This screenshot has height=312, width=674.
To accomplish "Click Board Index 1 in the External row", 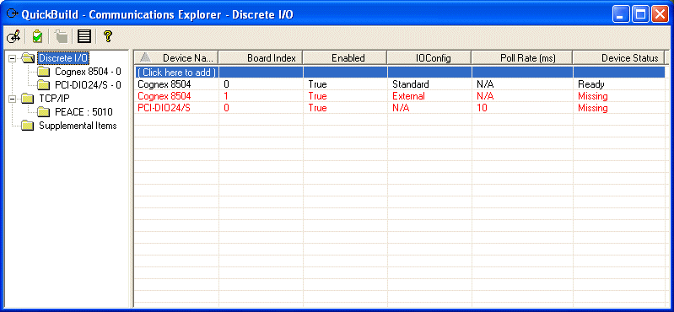I will [x=226, y=96].
